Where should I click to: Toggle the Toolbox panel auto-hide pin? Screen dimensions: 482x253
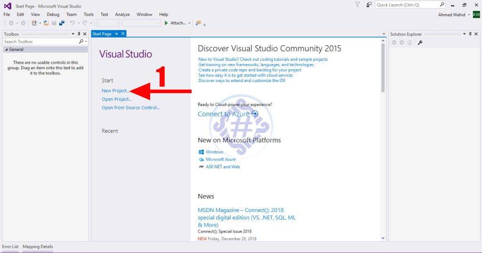[x=79, y=34]
